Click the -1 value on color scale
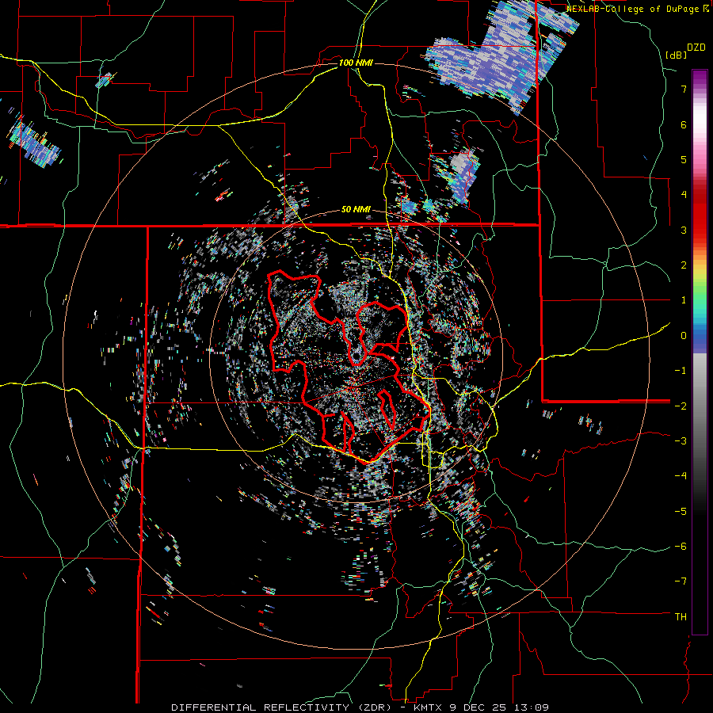The width and height of the screenshot is (713, 713). [x=681, y=371]
